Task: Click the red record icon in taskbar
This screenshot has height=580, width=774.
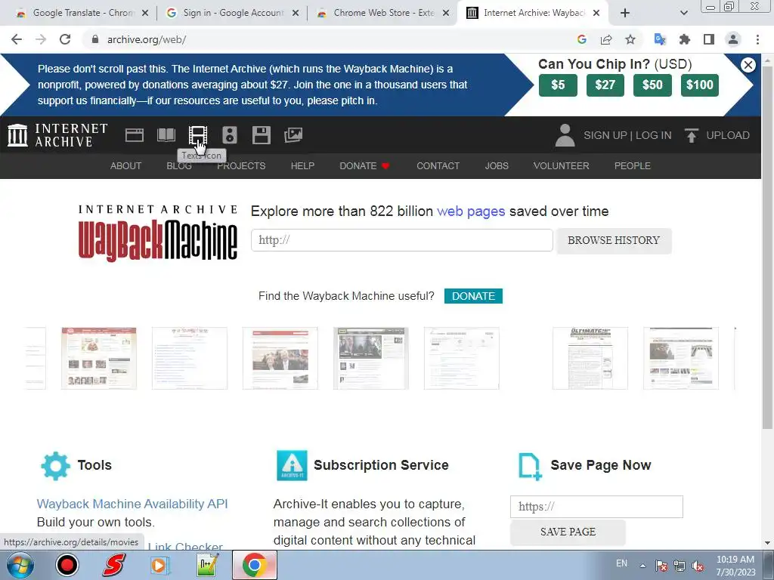Action: [x=67, y=565]
